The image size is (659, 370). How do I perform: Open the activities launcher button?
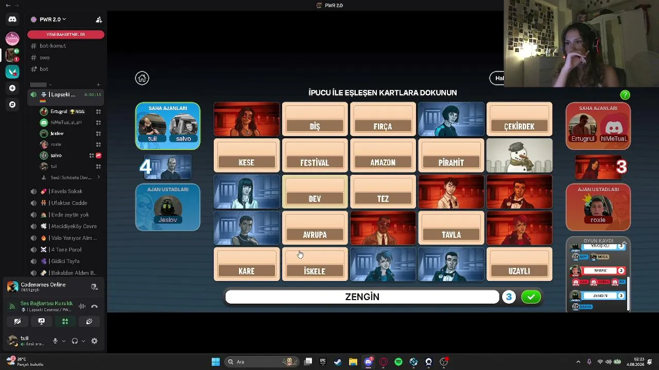pyautogui.click(x=65, y=321)
